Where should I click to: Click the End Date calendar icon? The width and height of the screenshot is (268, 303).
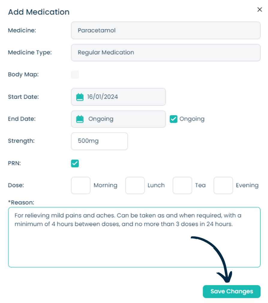click(80, 119)
